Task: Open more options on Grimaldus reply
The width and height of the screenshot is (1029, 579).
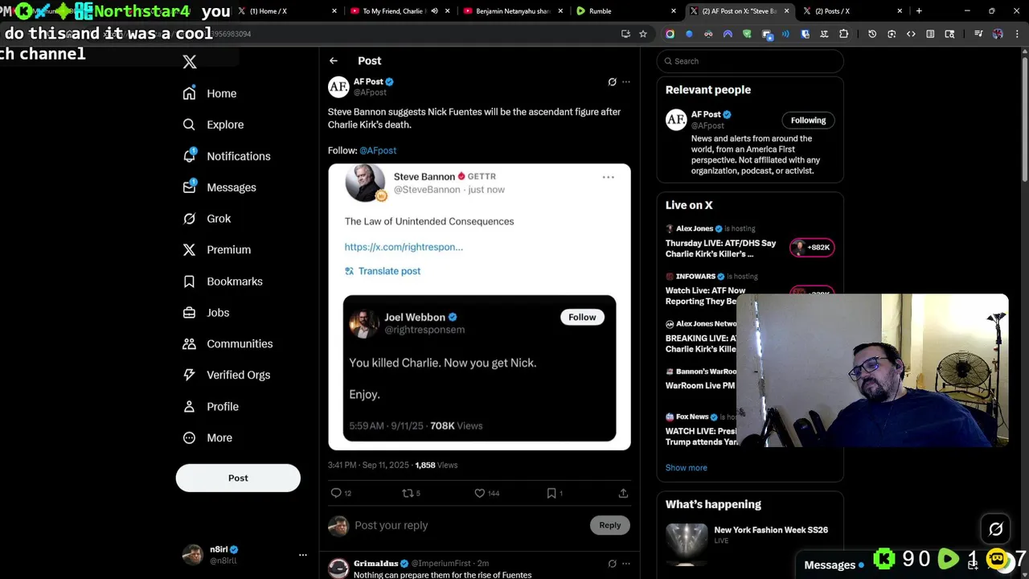Action: (626, 564)
